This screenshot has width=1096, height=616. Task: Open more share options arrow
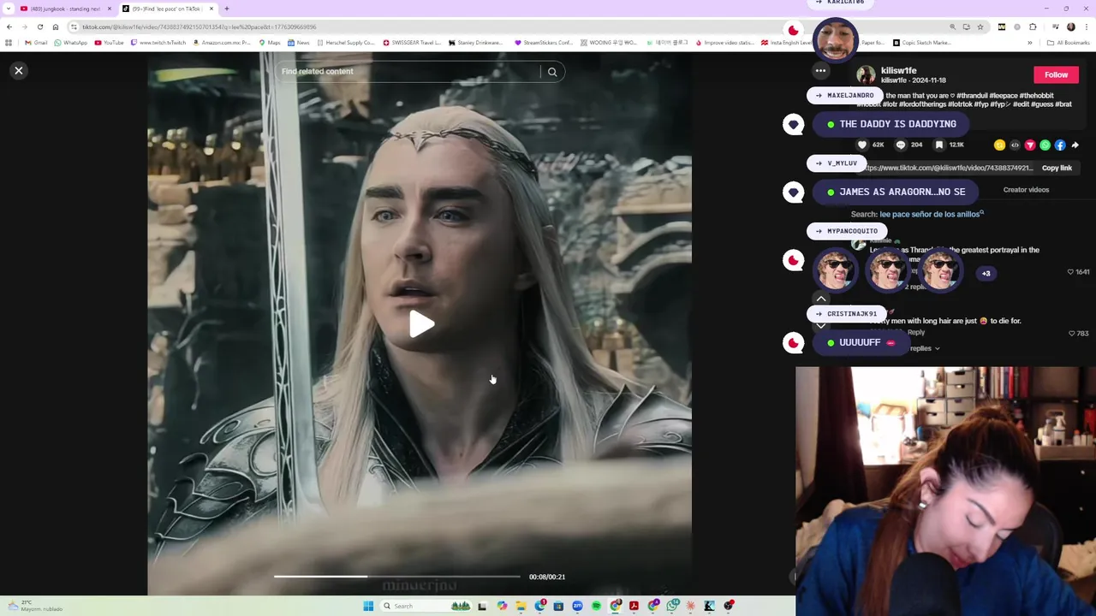(1075, 145)
